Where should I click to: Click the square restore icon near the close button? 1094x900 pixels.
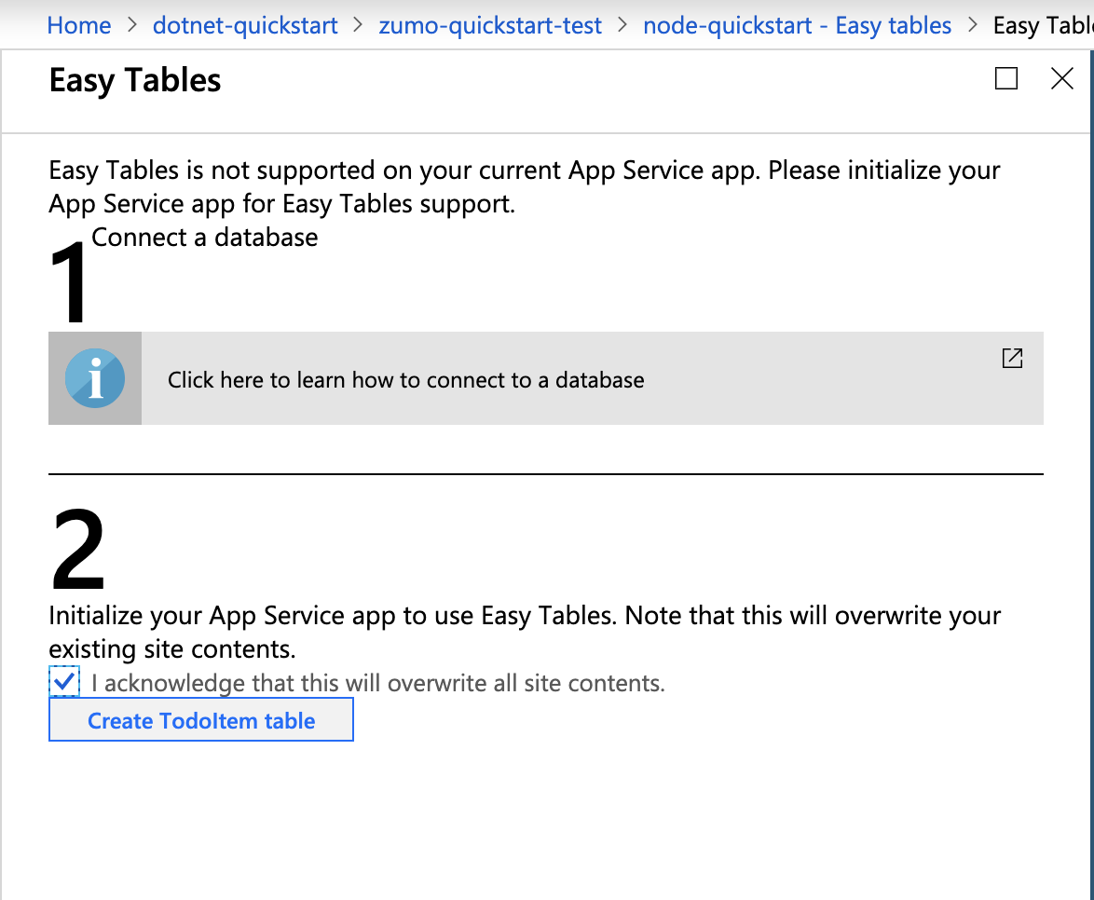click(x=1005, y=79)
